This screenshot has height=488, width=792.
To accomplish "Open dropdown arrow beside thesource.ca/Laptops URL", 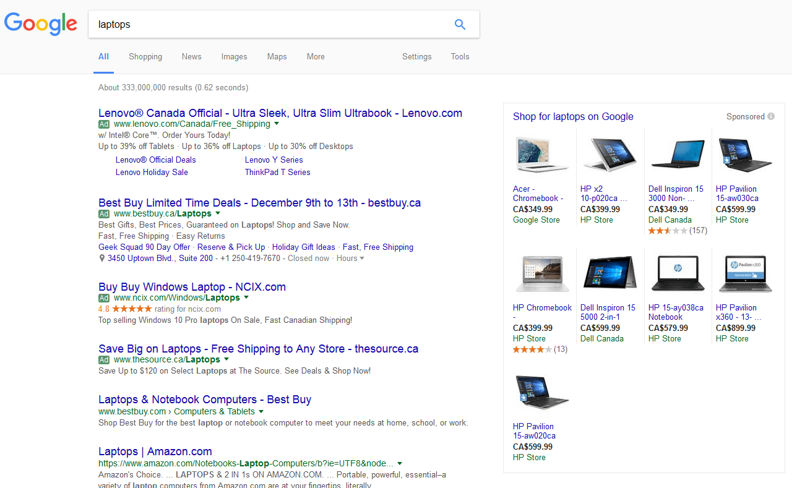I will pos(226,359).
